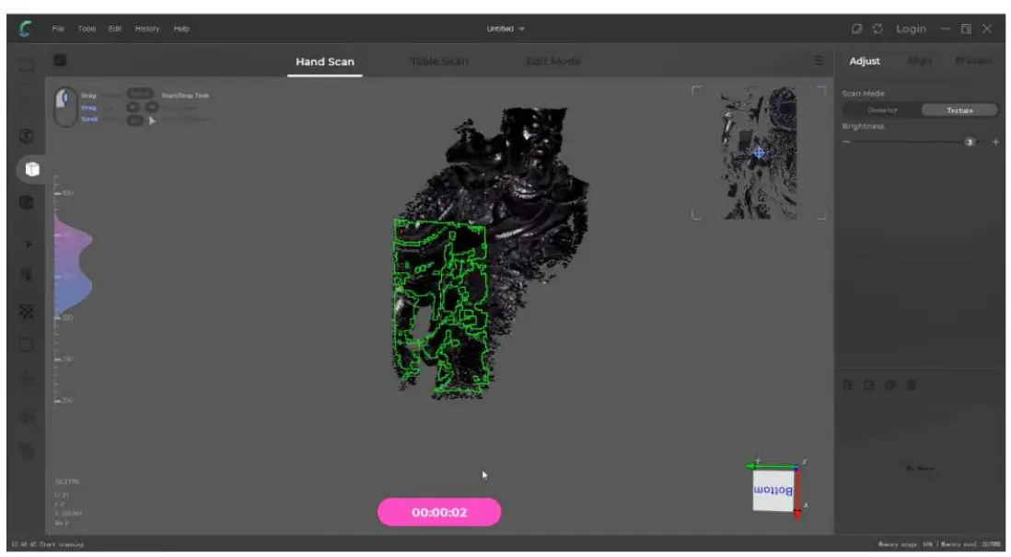
Task: Increase brightness with plus button
Action: 995,142
